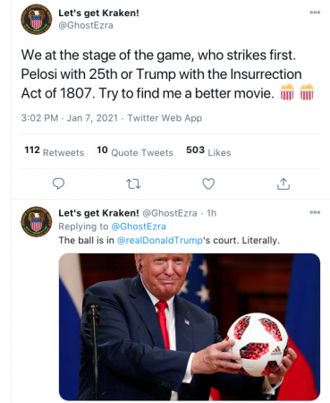The image size is (330, 403).
Task: Click the 3:02 PM Jan 7, 2021 timestamp
Action: 70,118
